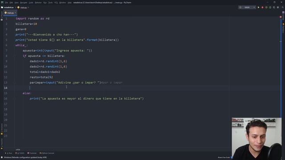Close the main.py editor tab
Screen dimensions: 285x160
[x=16, y=13]
